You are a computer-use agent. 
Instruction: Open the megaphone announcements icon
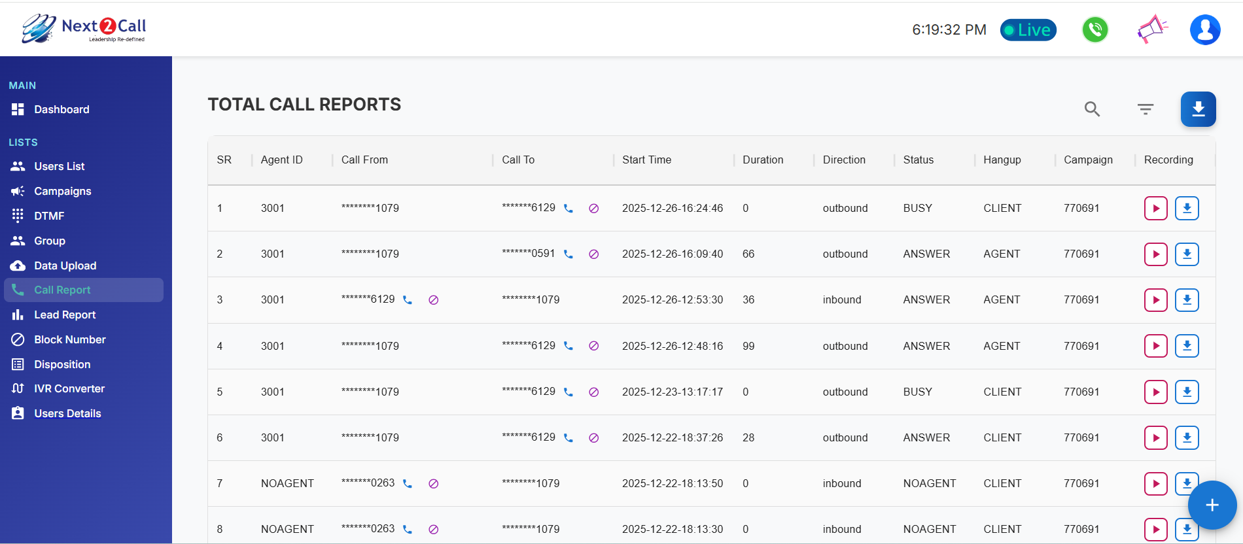1152,29
